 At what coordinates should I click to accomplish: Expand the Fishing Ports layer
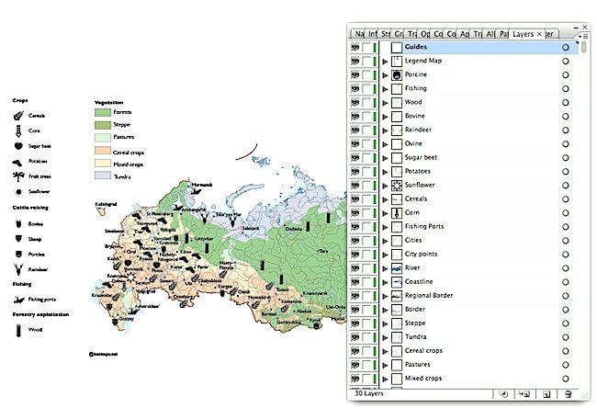385,227
